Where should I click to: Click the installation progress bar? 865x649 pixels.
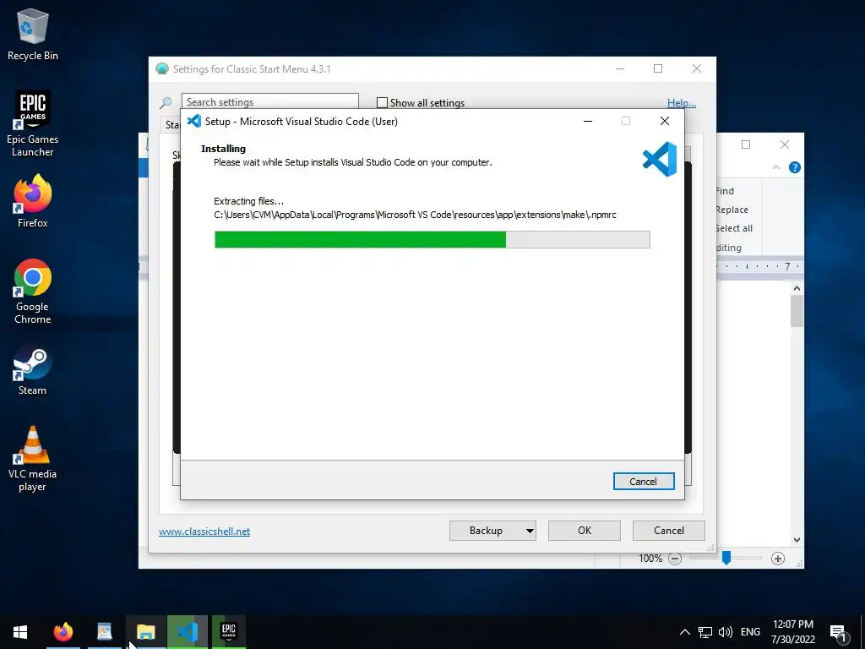pos(432,239)
